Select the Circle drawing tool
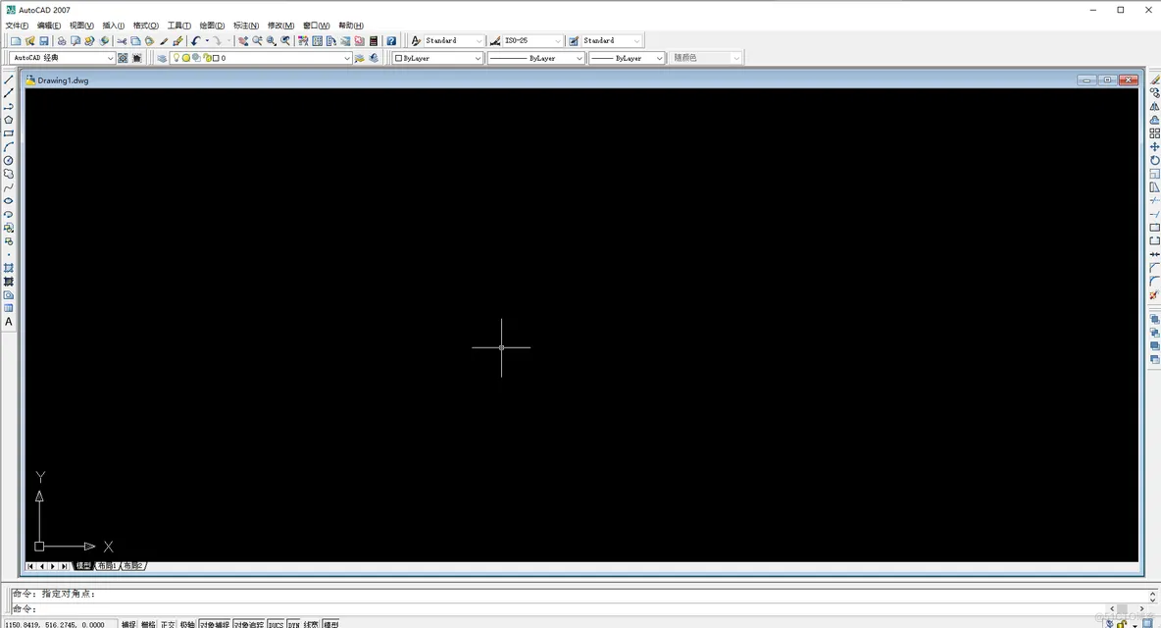Image resolution: width=1161 pixels, height=628 pixels. click(9, 160)
